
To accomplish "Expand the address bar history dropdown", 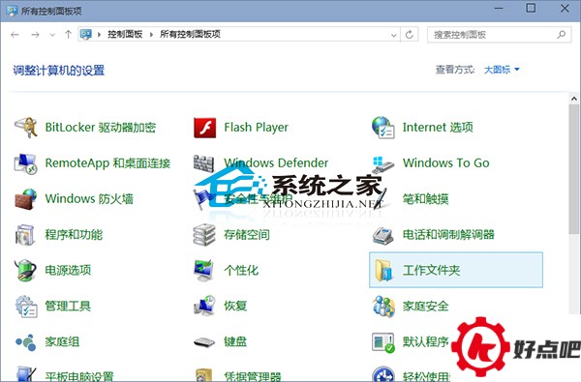I will [393, 35].
